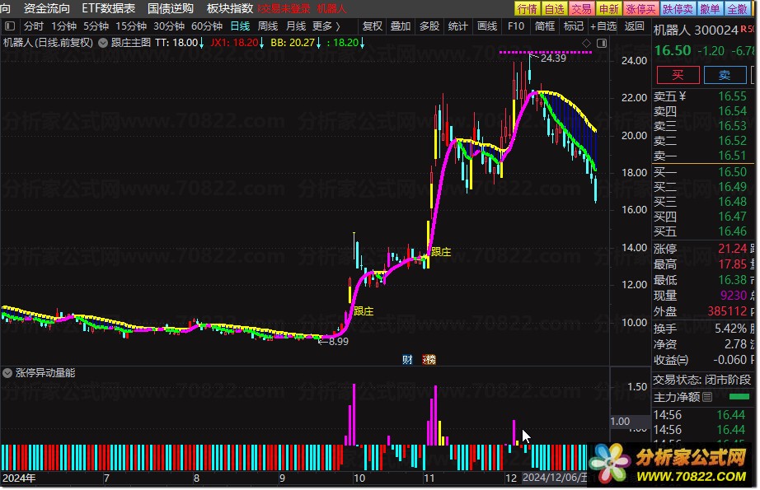Click the red 买 buy button

(x=678, y=75)
